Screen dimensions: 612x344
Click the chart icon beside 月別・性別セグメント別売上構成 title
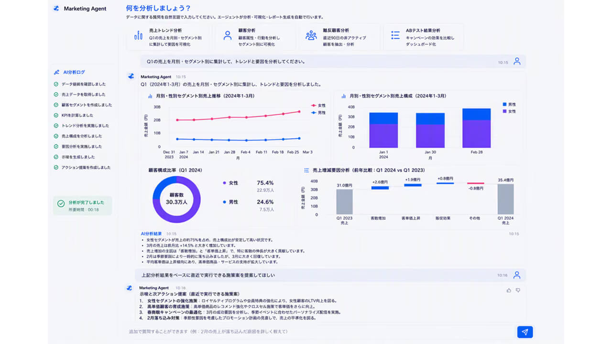coord(343,96)
